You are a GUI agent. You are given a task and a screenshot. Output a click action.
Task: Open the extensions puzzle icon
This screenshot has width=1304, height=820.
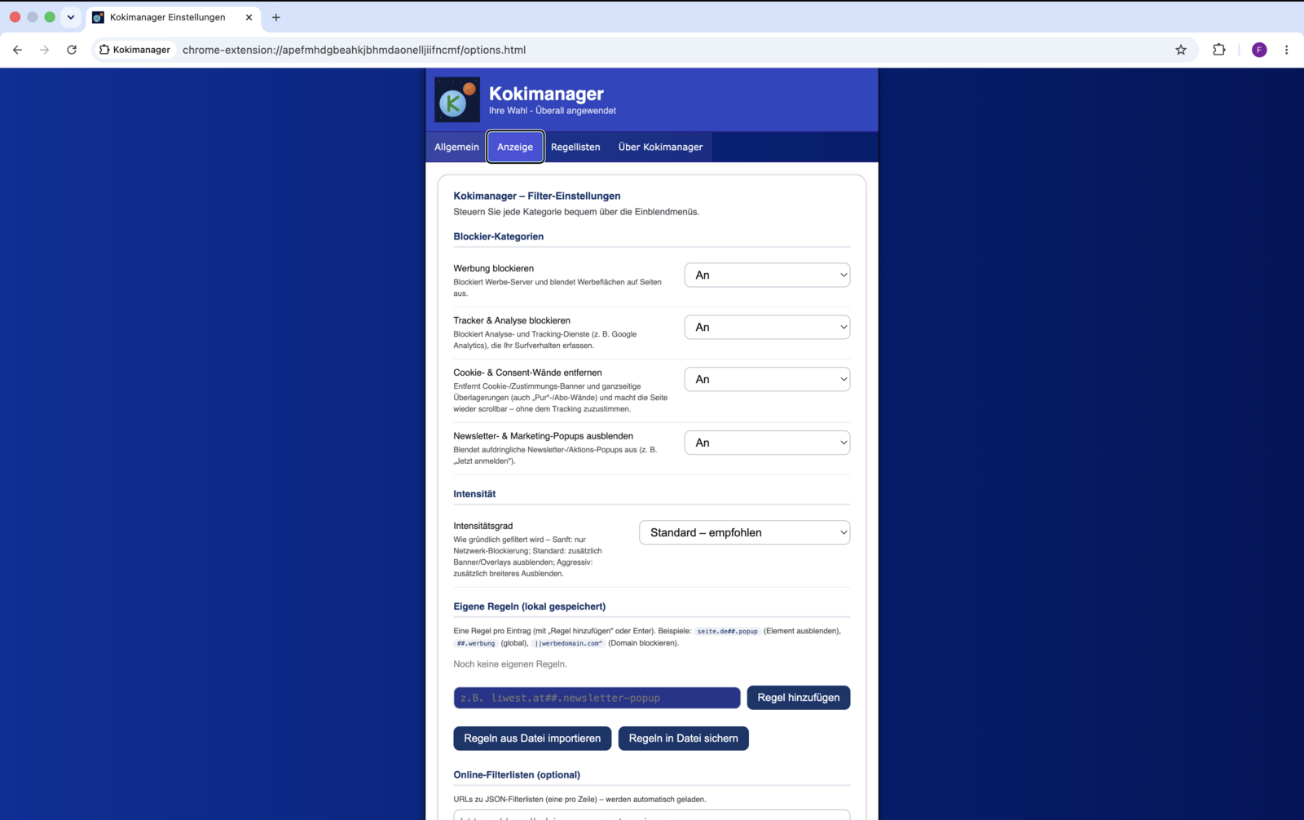tap(1219, 50)
